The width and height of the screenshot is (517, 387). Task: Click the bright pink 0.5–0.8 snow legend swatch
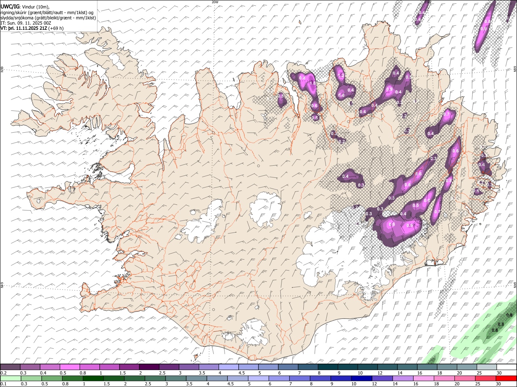pyautogui.click(x=70, y=367)
